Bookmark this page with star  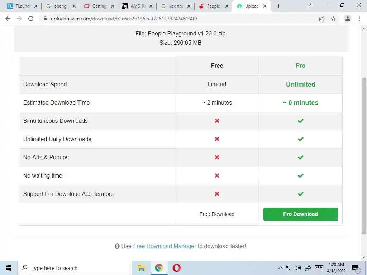(333, 19)
